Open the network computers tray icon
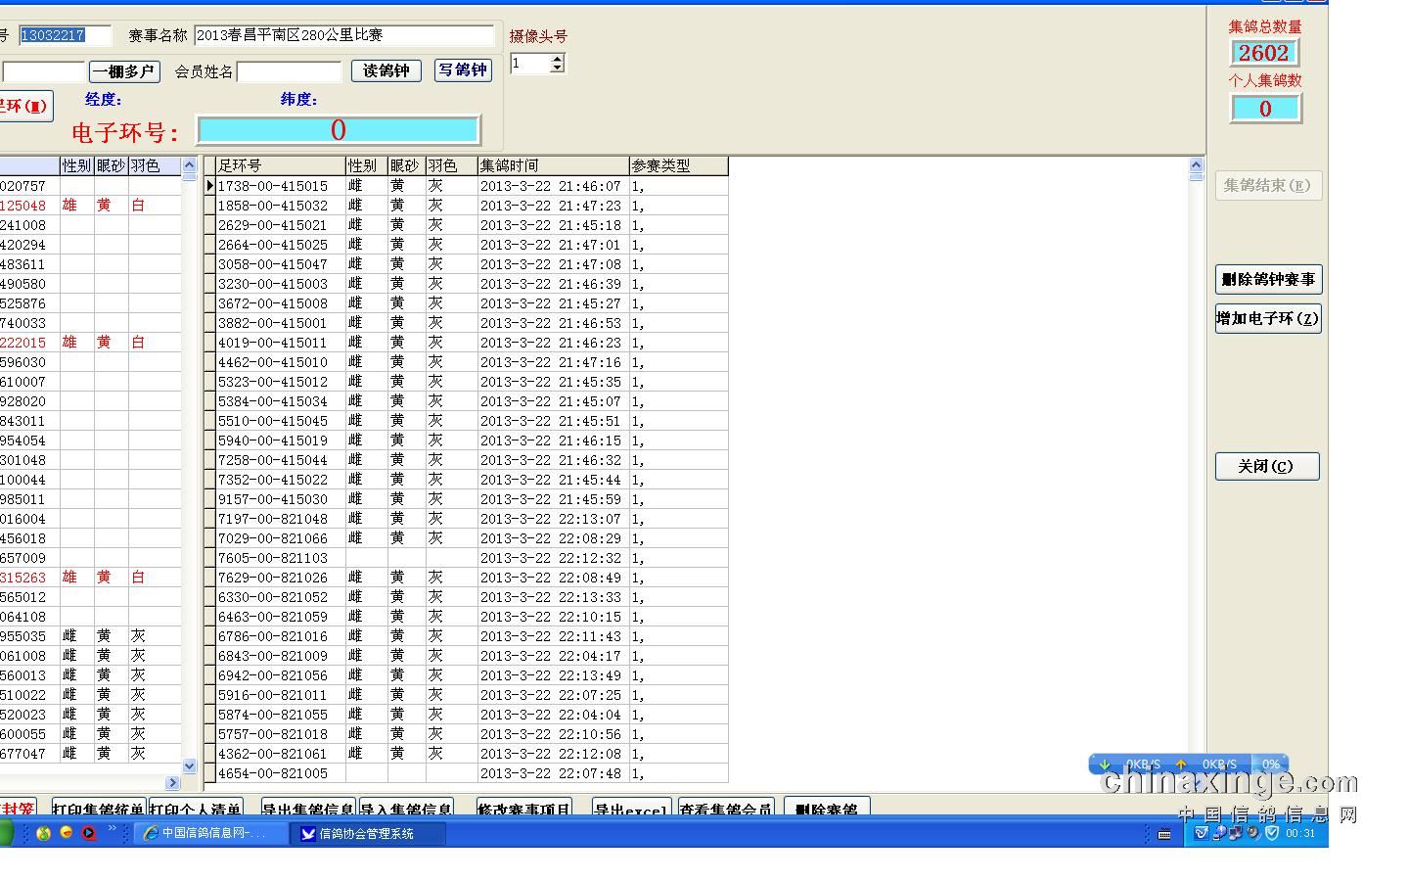Viewport: 1409px width, 881px height. pos(1236,833)
